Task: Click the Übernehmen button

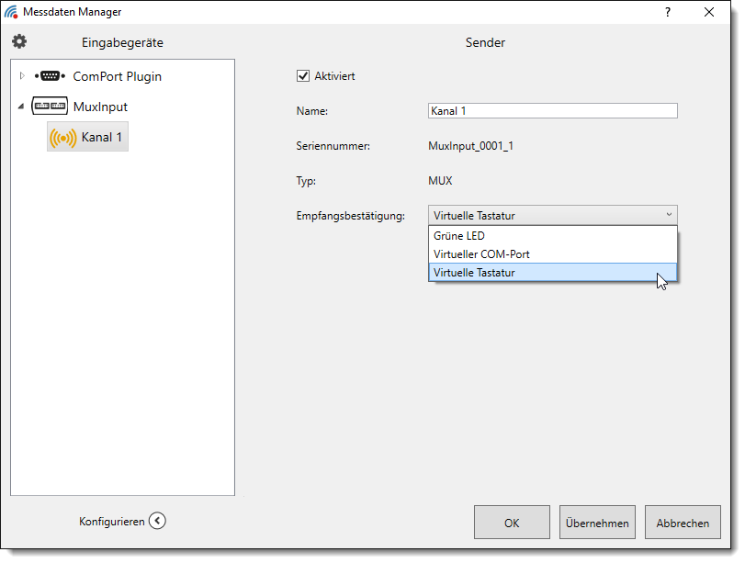Action: click(x=597, y=523)
